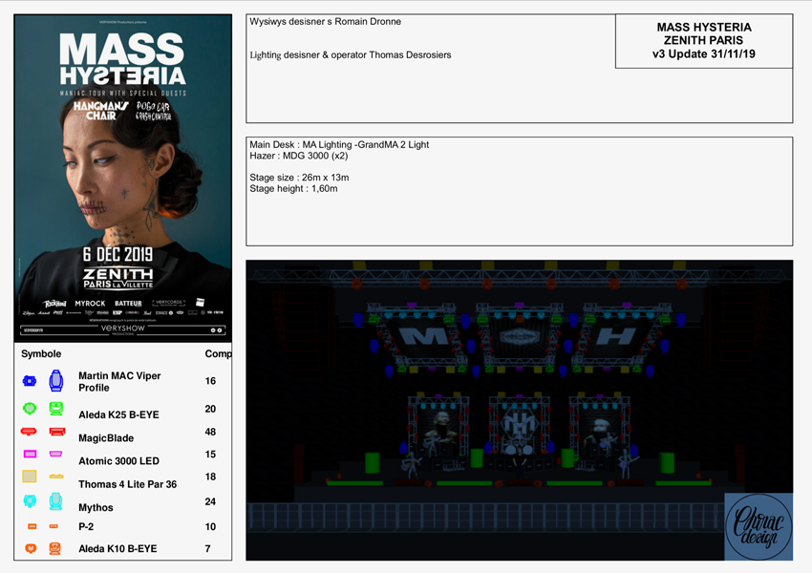Click the yellow side-view Thomas 4 Lite symbol

click(56, 476)
